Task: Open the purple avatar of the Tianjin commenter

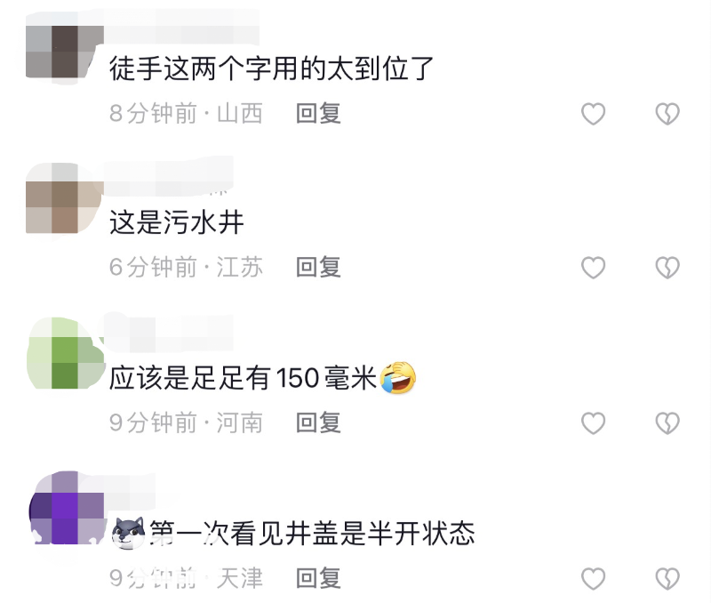Action: click(66, 507)
